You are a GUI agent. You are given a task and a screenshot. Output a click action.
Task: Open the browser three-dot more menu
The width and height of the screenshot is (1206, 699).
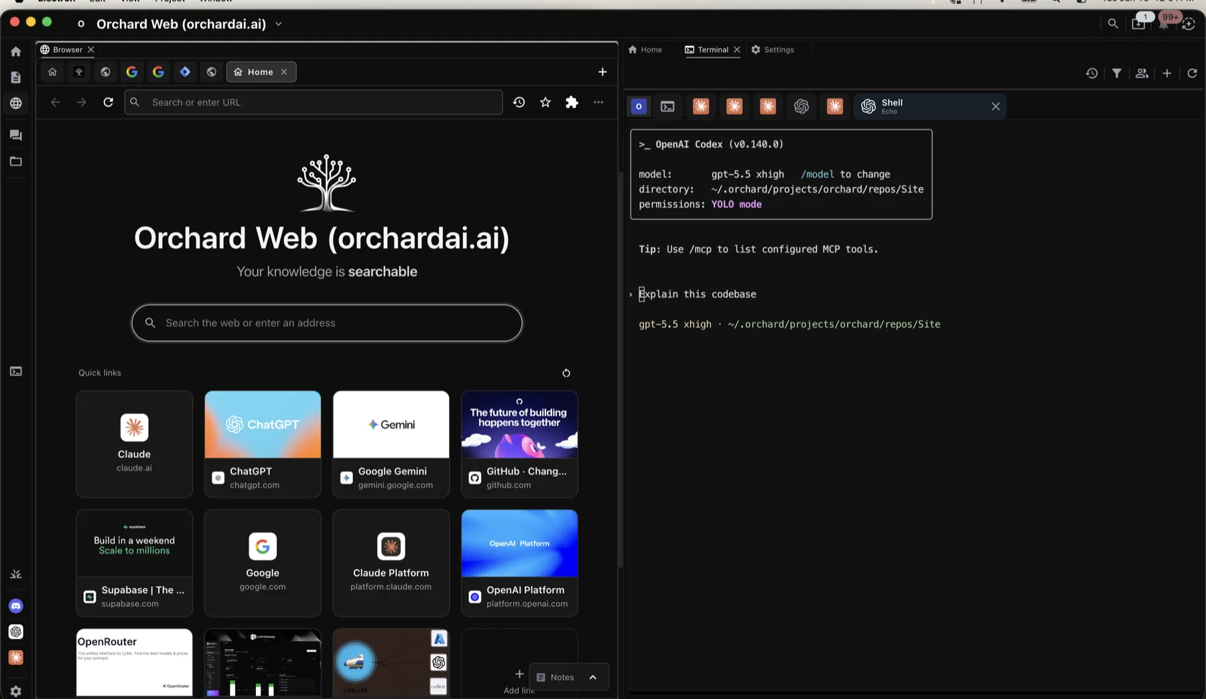(598, 102)
